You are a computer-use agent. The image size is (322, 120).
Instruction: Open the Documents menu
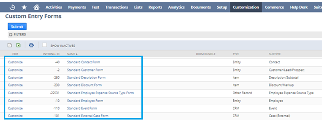(201, 7)
